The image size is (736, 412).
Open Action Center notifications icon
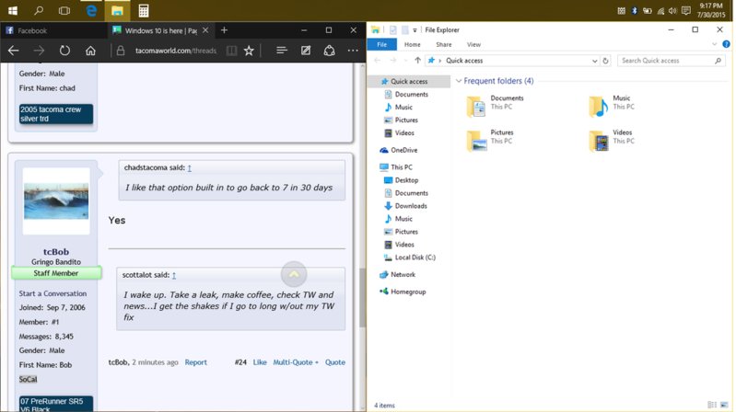click(685, 10)
